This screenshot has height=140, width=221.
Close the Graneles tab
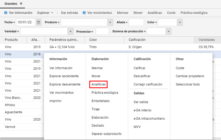tap(21, 3)
